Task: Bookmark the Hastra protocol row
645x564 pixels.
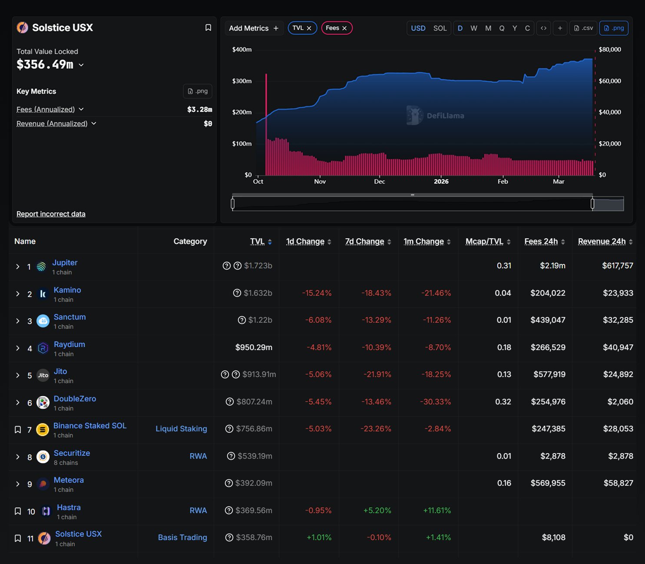Action: point(18,511)
